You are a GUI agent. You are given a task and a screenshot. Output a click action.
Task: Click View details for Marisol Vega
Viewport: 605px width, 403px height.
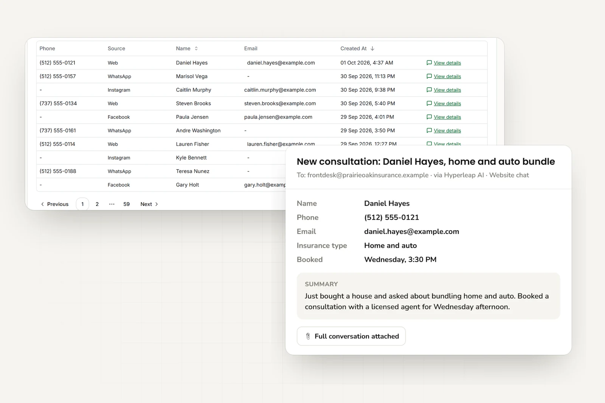tap(447, 76)
